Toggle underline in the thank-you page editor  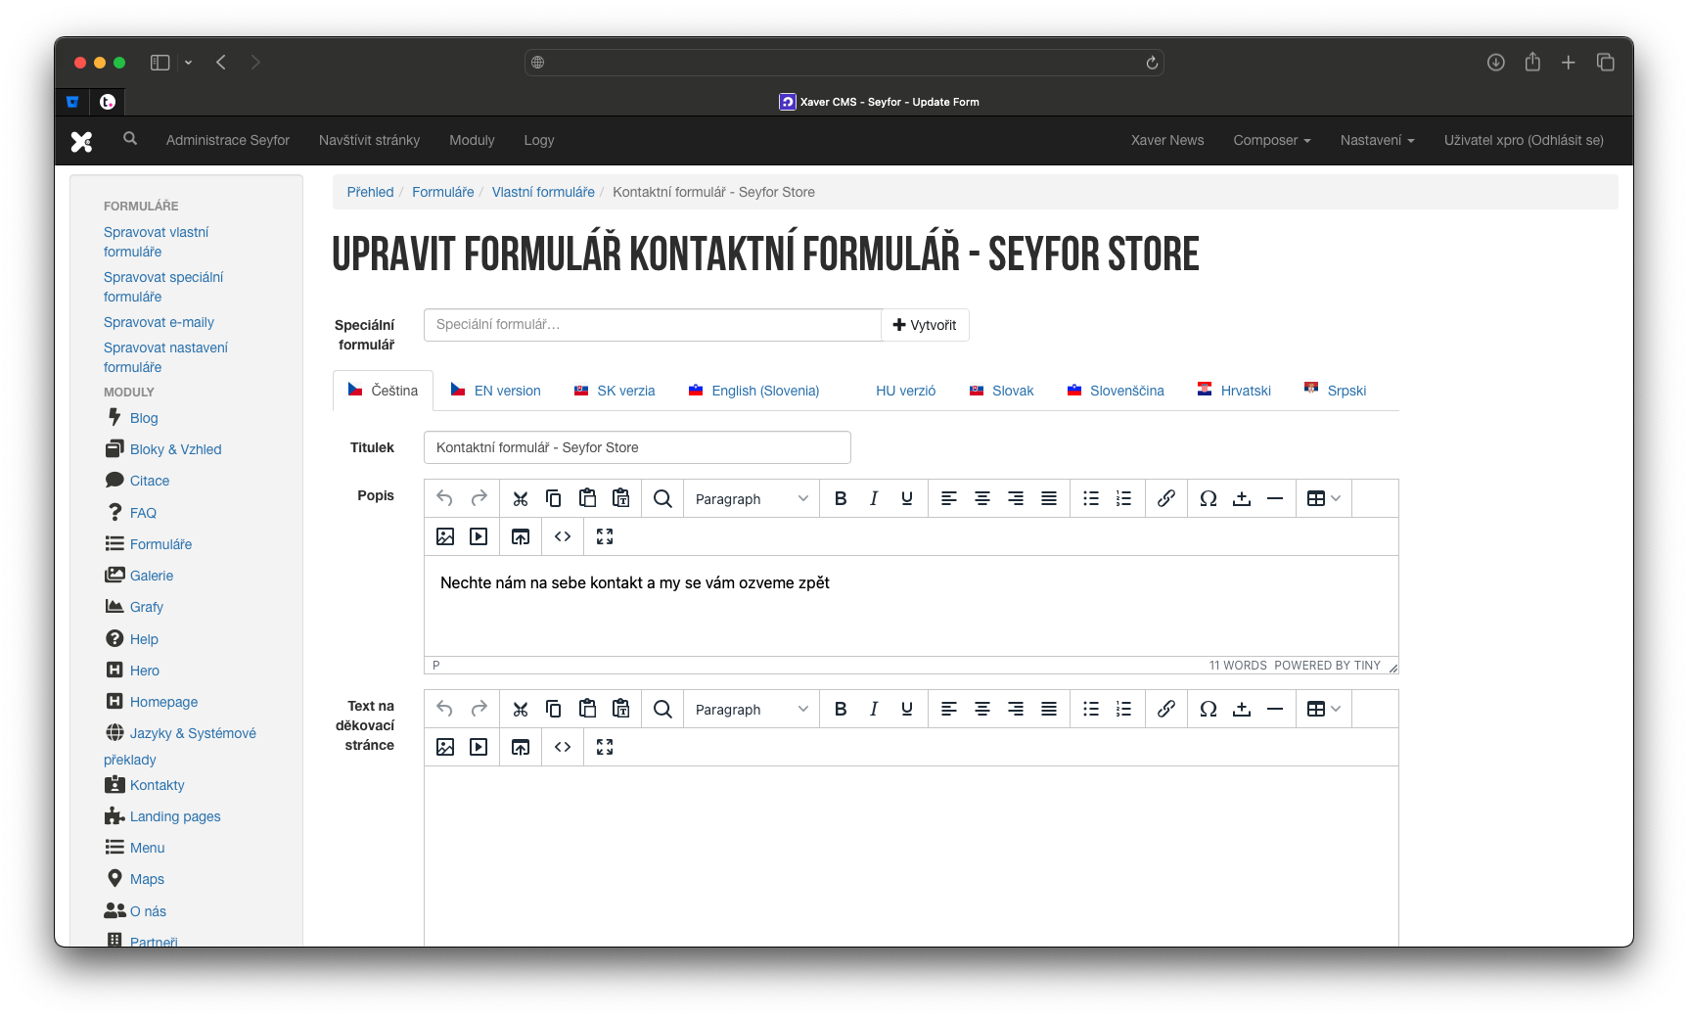click(907, 709)
